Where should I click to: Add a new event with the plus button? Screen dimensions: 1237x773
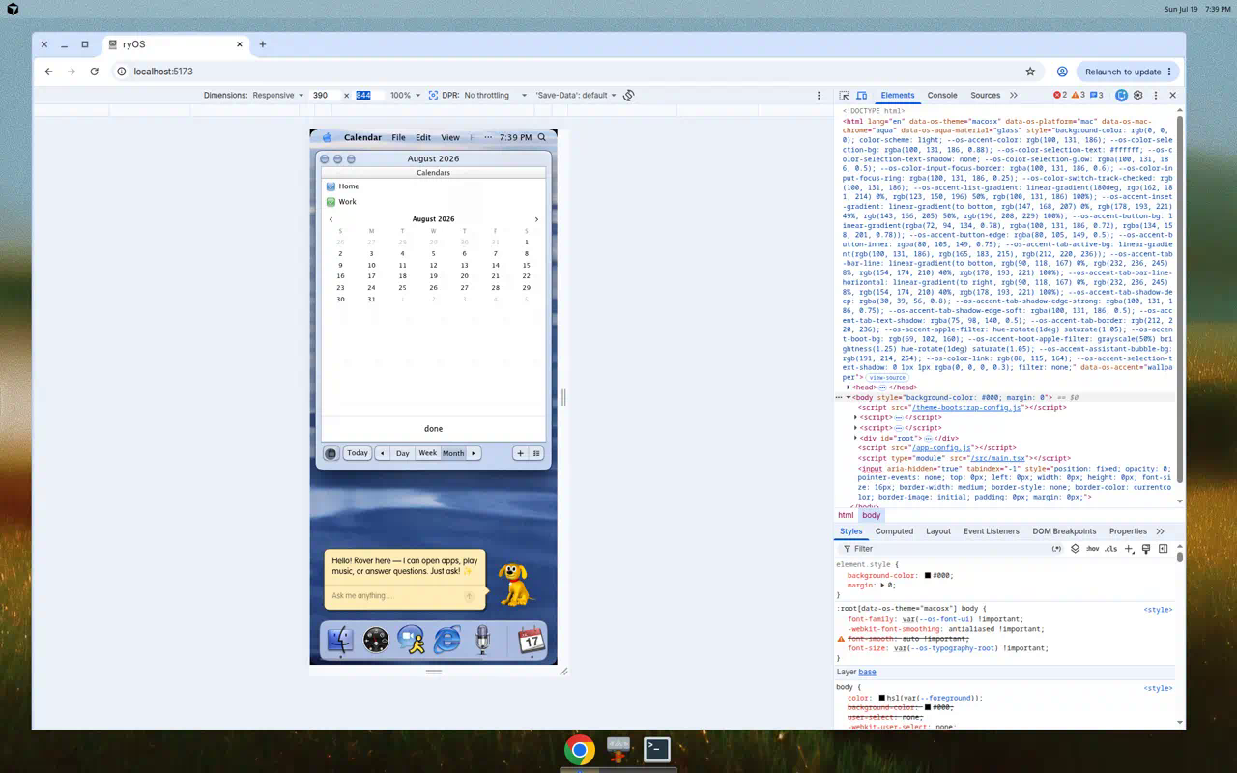pyautogui.click(x=520, y=453)
